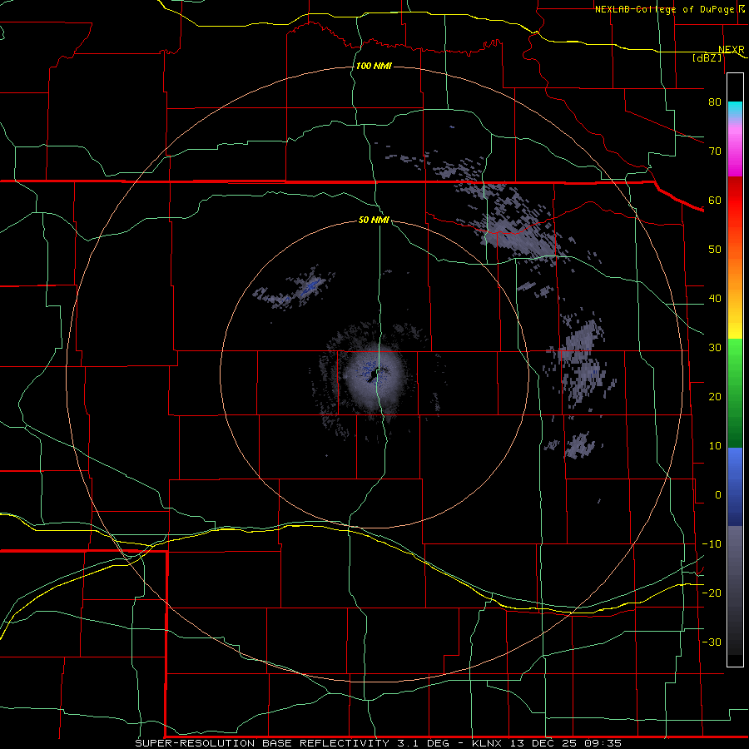Select the 0 value on dBZ scale
The height and width of the screenshot is (749, 749).
(x=718, y=495)
